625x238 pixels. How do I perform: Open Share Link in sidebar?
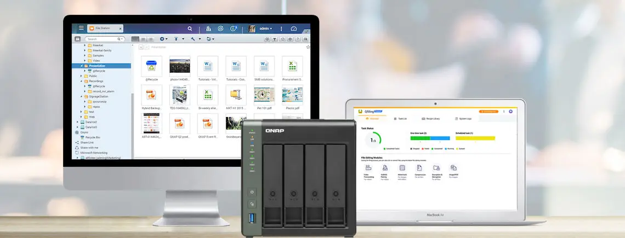(84, 142)
